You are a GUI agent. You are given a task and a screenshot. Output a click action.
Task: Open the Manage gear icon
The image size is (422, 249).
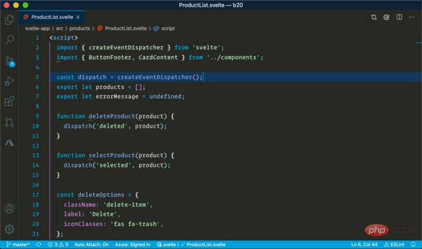9,229
